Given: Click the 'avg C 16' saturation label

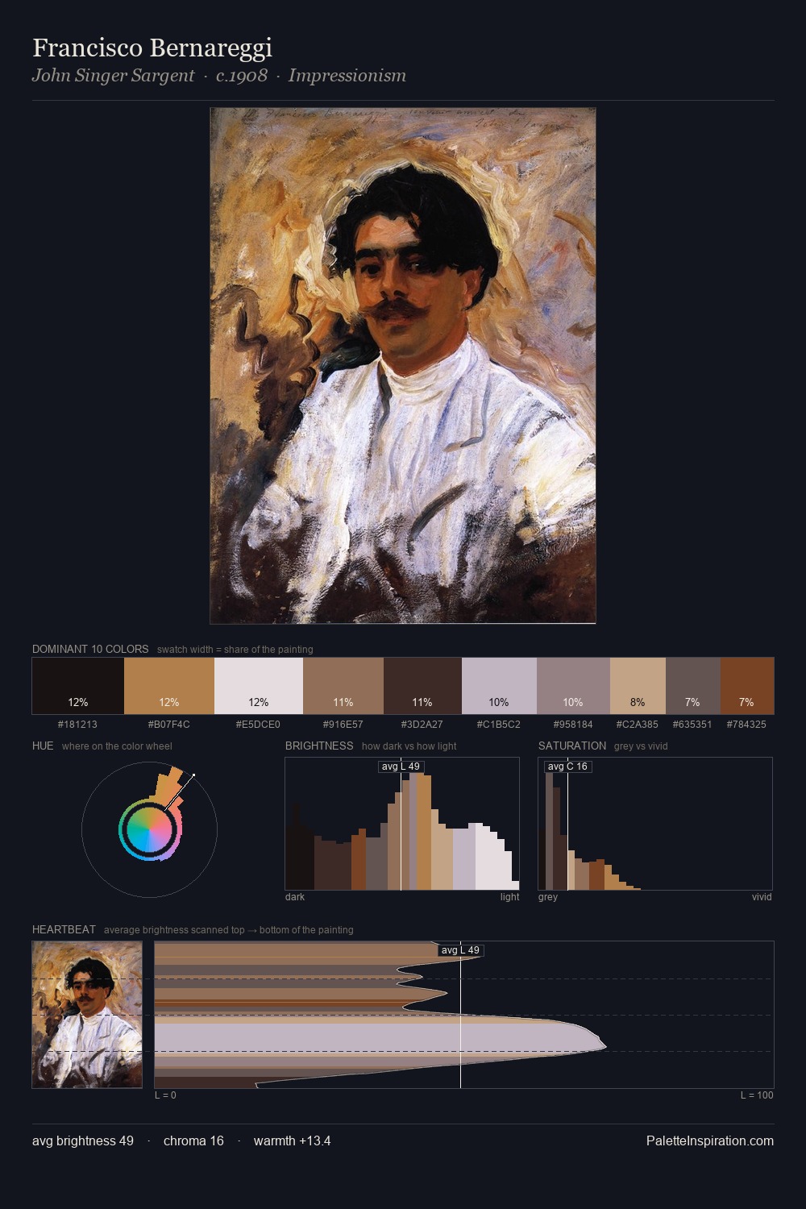Looking at the screenshot, I should [567, 767].
